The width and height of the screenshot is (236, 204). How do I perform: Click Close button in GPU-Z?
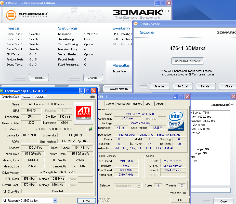click(86, 201)
